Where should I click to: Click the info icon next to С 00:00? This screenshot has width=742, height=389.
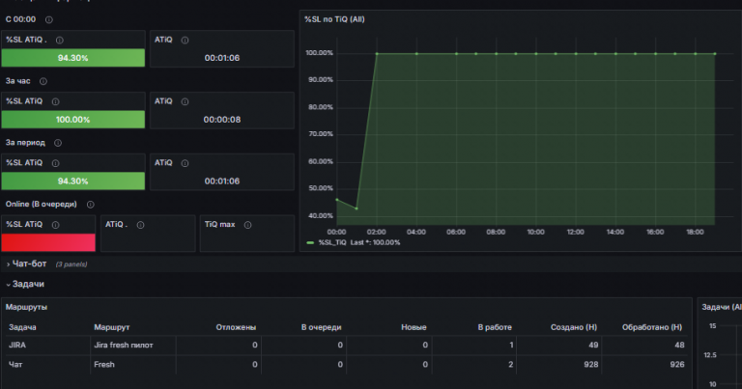pos(48,20)
